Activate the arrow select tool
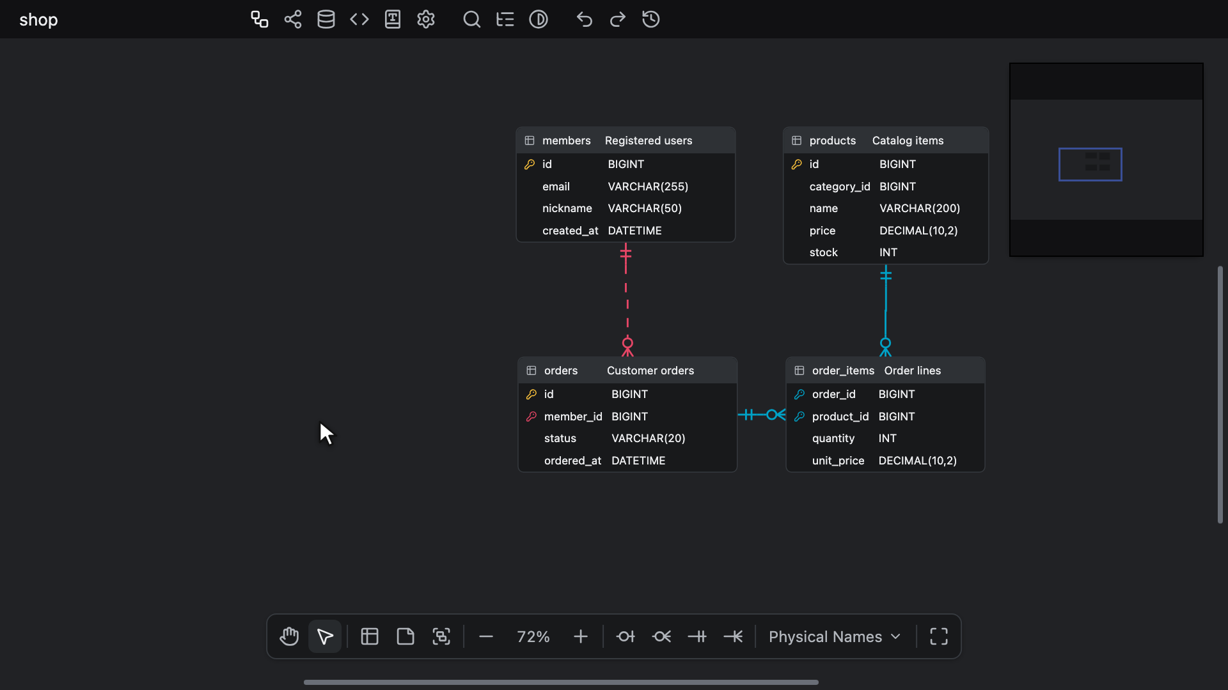Screen dimensions: 1228x690 point(325,636)
